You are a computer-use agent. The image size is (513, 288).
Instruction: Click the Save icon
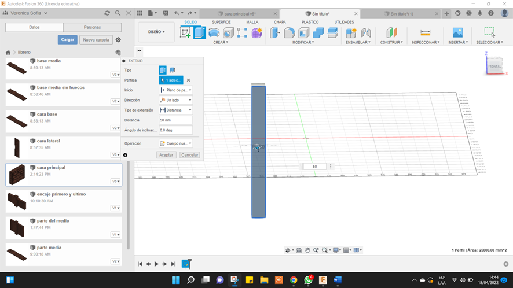(166, 13)
